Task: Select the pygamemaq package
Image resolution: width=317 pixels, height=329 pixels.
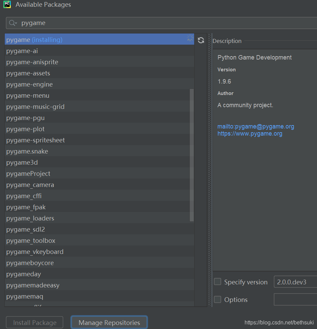Action: [x=99, y=296]
